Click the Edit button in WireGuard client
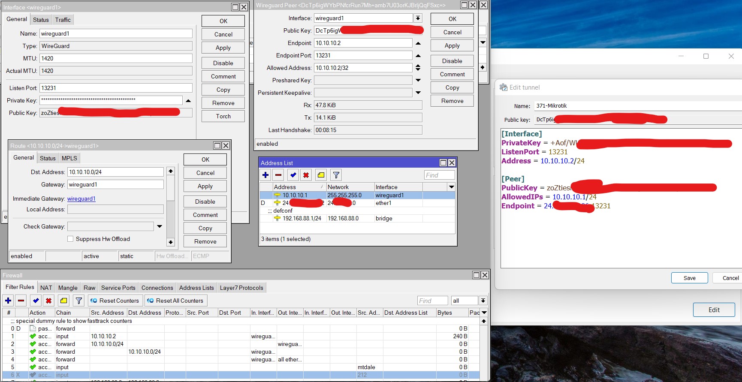 coord(714,310)
